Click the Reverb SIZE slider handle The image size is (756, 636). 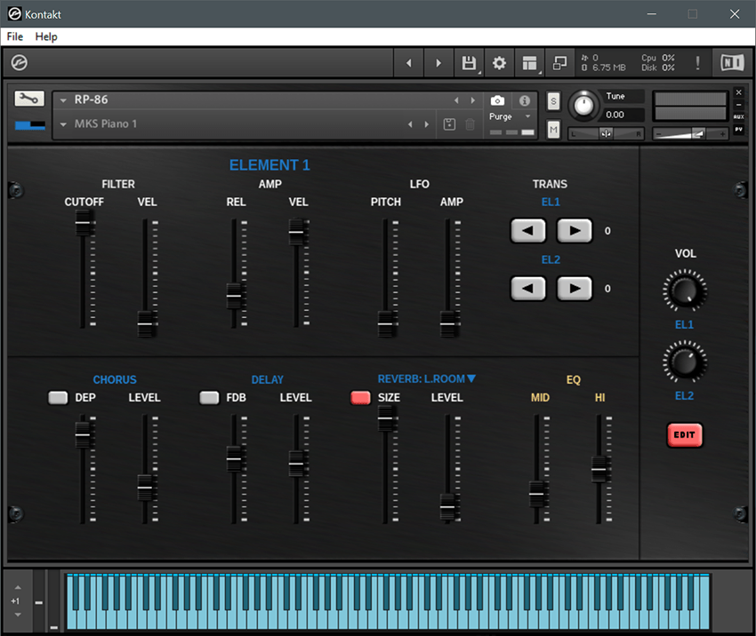click(386, 418)
